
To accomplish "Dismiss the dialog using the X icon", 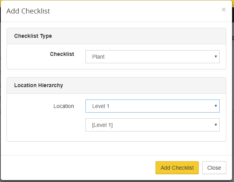I will pos(224,10).
